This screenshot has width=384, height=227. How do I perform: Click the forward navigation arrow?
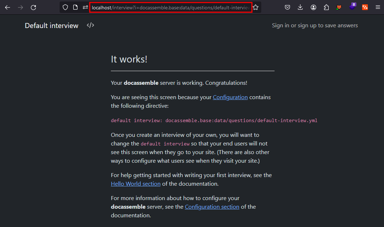pos(20,8)
